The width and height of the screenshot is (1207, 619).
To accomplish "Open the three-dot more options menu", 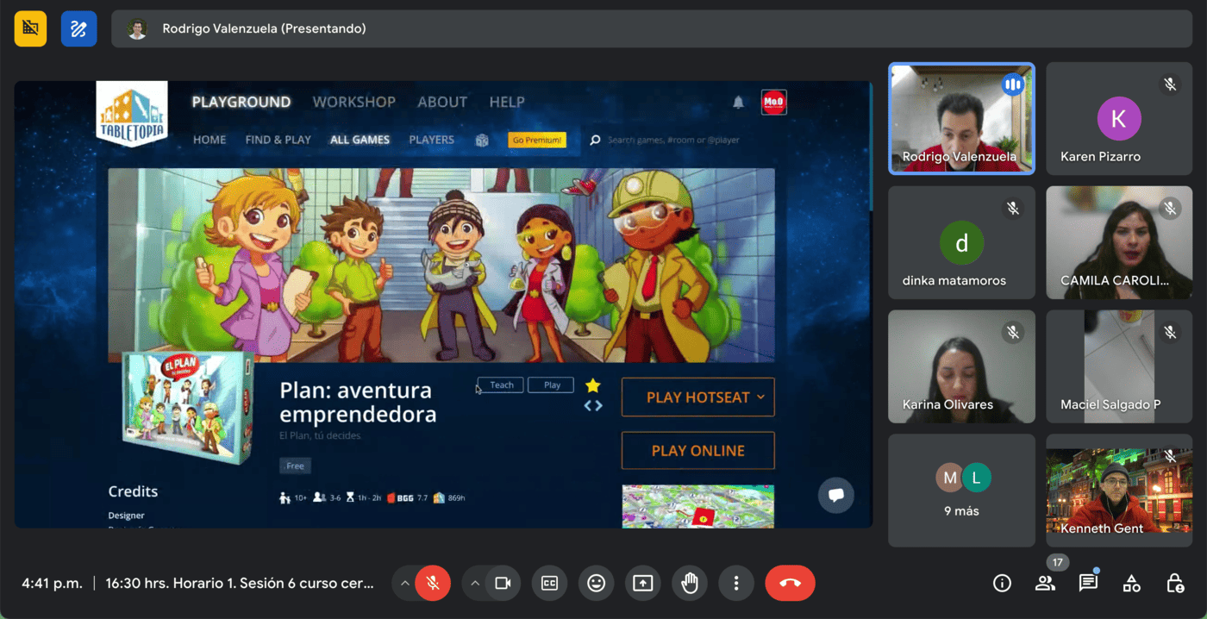I will click(x=735, y=584).
